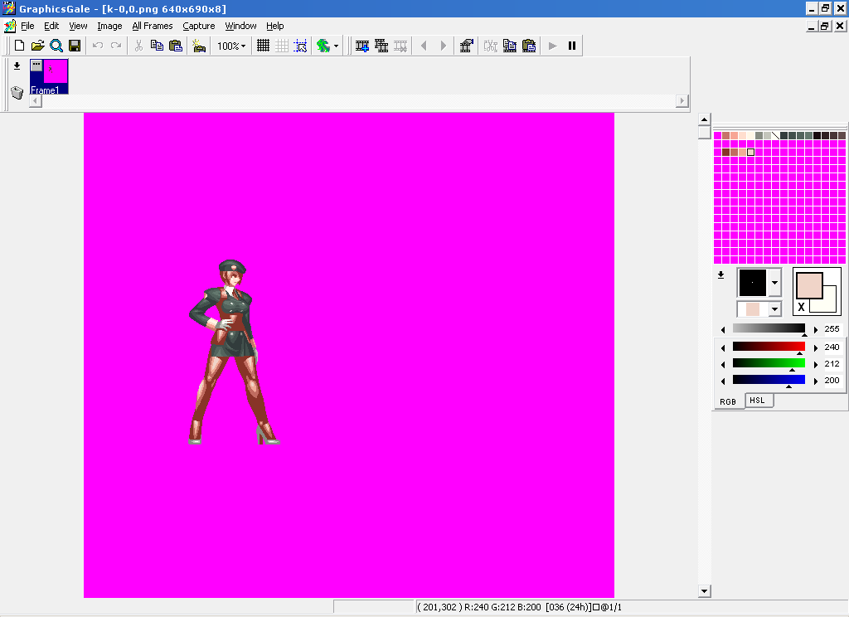Click the Save floppy disk icon
The height and width of the screenshot is (617, 849).
(x=75, y=46)
